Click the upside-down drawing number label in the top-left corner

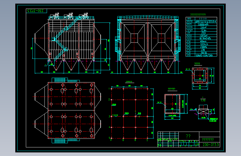point(35,11)
